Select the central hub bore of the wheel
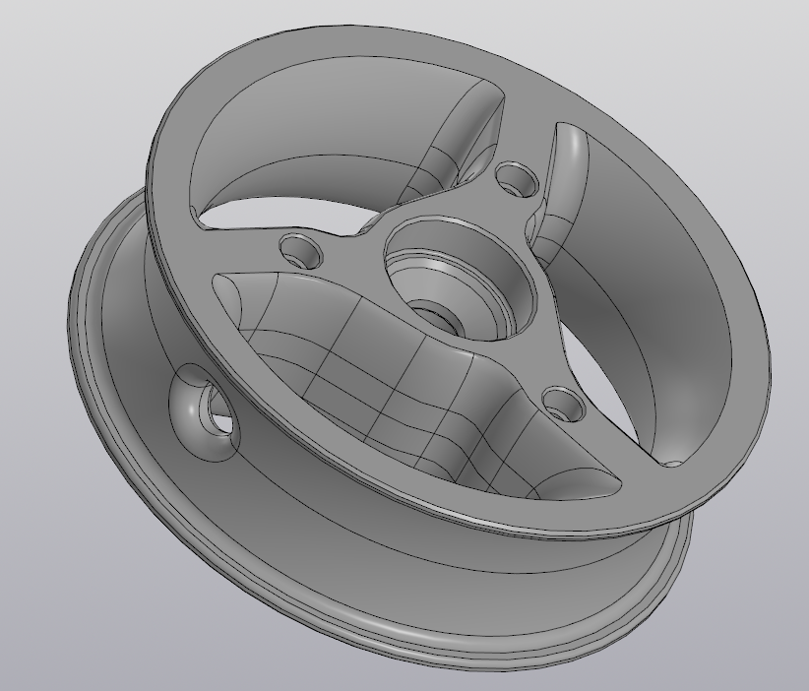The width and height of the screenshot is (809, 691). tap(461, 277)
